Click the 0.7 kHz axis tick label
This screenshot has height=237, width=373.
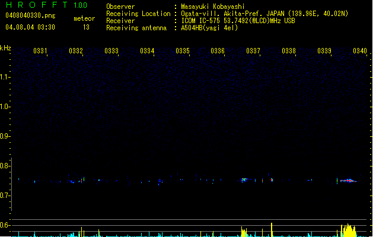4,196
